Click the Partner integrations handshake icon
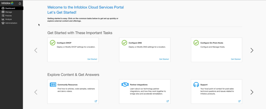 pyautogui.click(x=125, y=85)
